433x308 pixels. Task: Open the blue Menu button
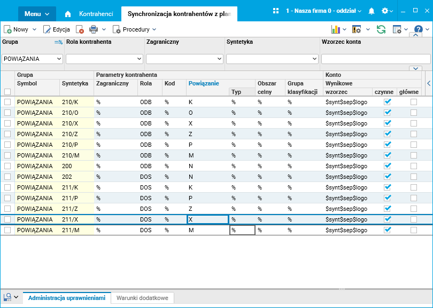(37, 13)
